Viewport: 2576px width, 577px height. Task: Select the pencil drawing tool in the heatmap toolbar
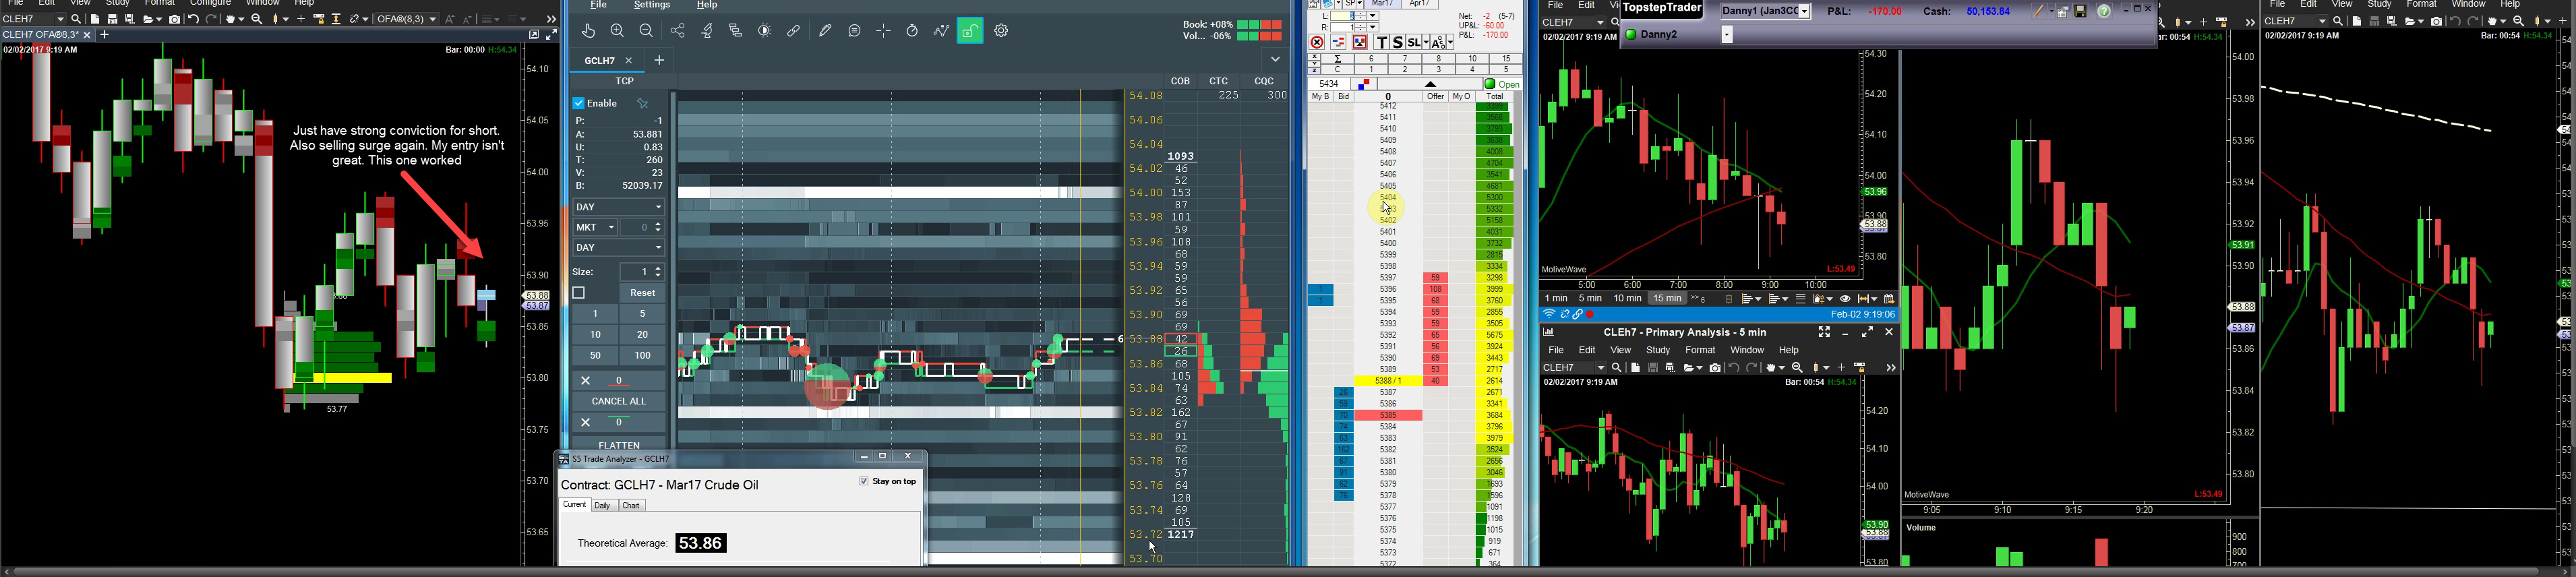pyautogui.click(x=825, y=31)
